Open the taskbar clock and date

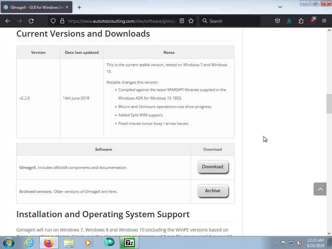click(x=315, y=243)
